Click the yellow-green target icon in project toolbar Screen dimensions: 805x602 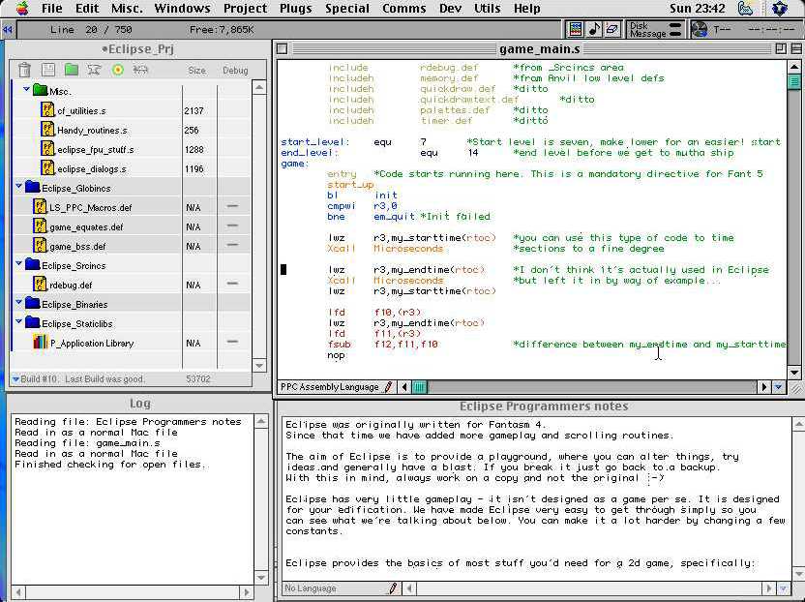(118, 70)
